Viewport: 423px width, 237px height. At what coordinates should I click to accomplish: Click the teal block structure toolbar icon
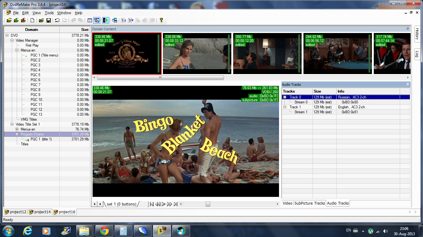115,20
